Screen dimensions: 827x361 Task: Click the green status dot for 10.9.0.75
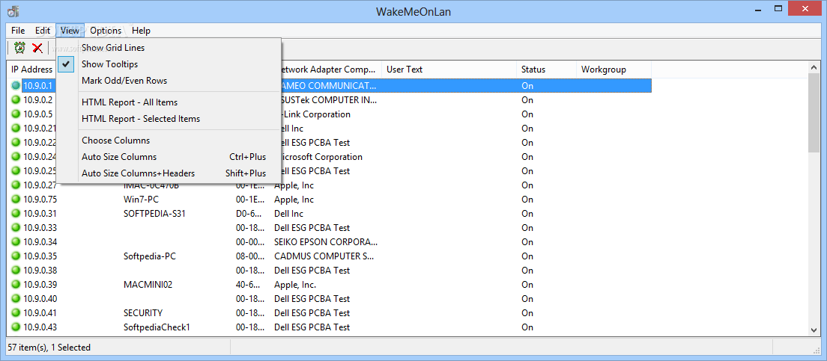(16, 200)
